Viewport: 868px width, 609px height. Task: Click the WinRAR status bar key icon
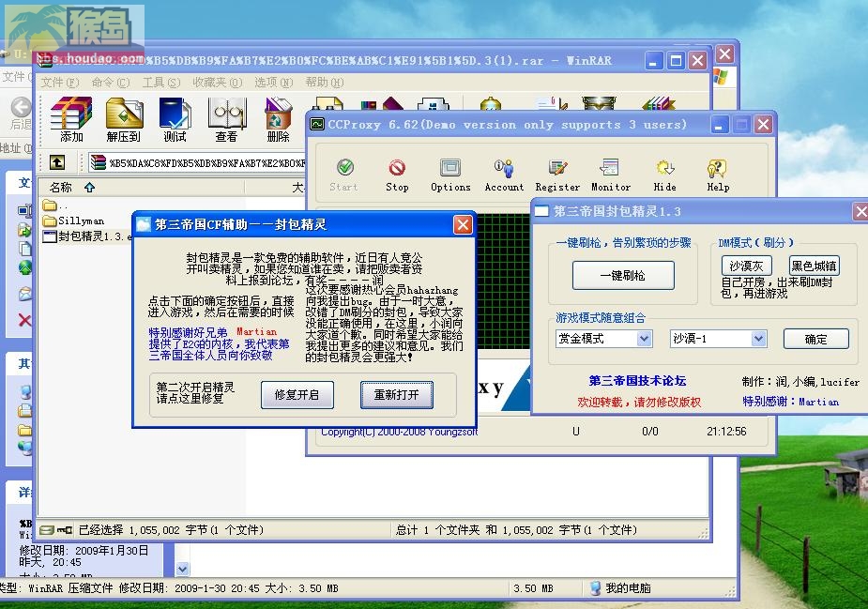tap(65, 530)
